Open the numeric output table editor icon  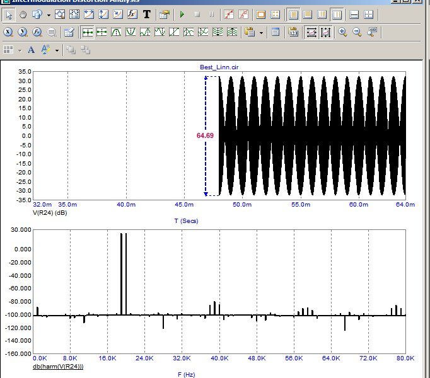[69, 32]
